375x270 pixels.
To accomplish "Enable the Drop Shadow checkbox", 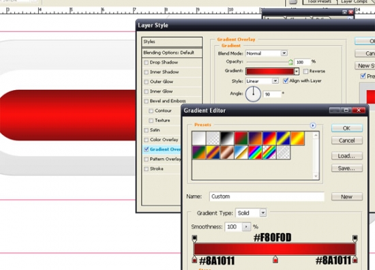I will coord(146,63).
